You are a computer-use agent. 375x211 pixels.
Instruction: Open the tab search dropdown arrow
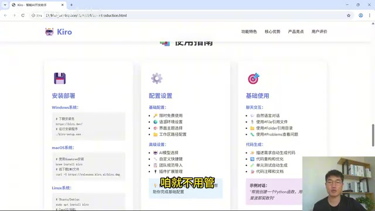pyautogui.click(x=5, y=5)
